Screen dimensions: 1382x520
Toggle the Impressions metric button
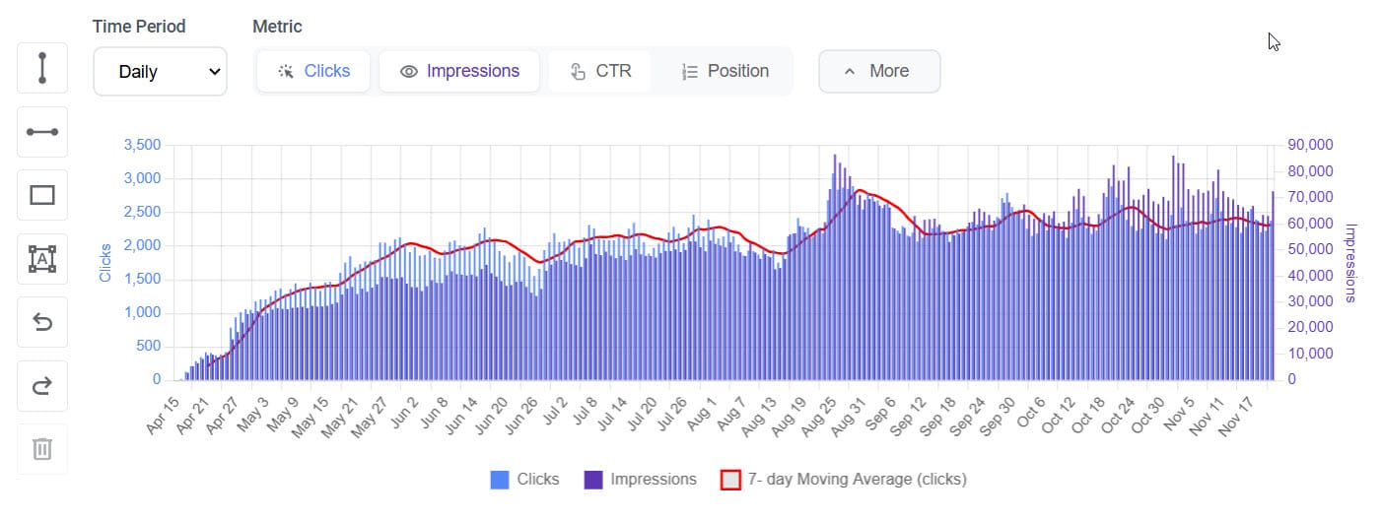pos(459,72)
